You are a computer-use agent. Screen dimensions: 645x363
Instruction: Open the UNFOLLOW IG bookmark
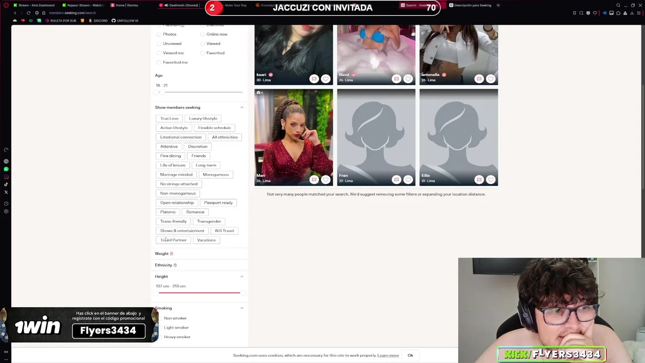[x=125, y=21]
